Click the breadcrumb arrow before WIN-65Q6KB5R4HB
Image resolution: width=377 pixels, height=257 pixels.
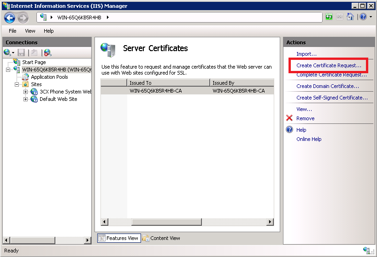(x=52, y=18)
